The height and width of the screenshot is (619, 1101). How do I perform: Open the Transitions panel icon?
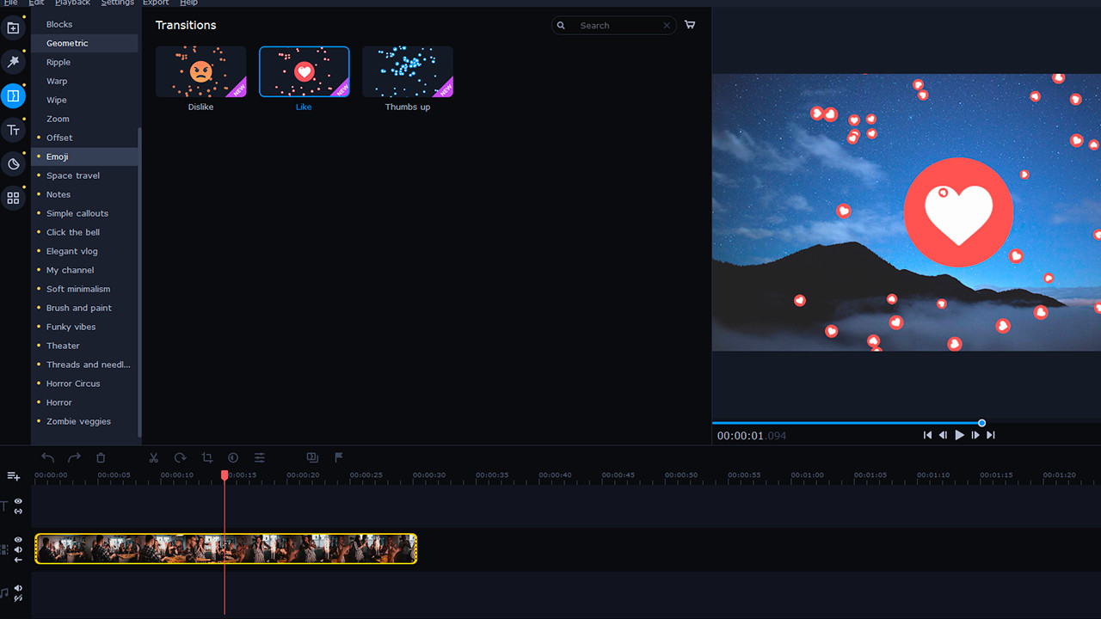point(13,95)
